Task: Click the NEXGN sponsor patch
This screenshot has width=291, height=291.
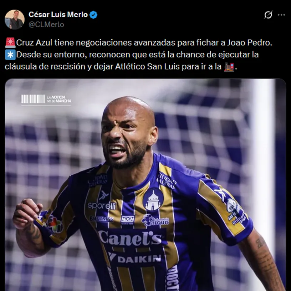Action: tap(128, 219)
